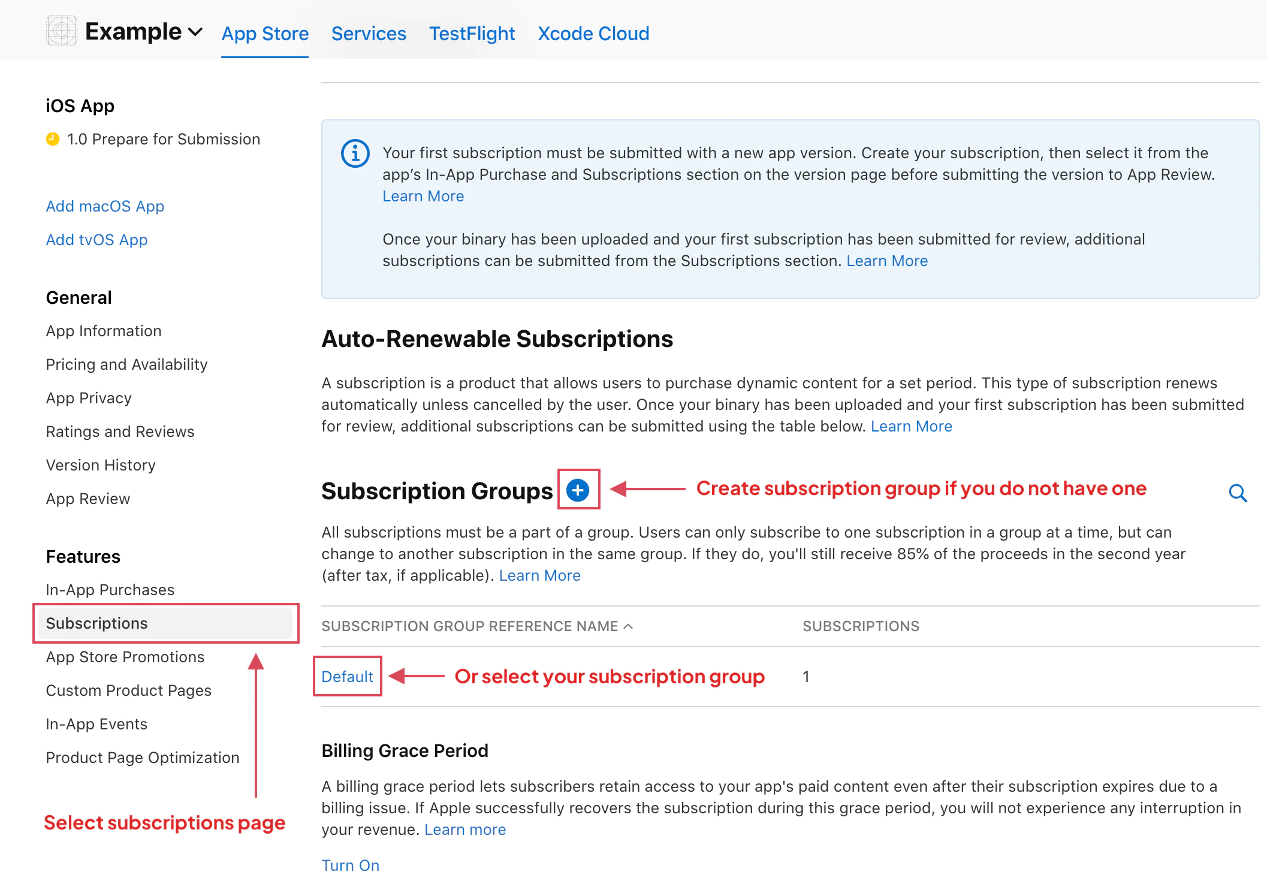Open App Store Promotions page
Screen dimensions: 1267x887
[x=124, y=657]
